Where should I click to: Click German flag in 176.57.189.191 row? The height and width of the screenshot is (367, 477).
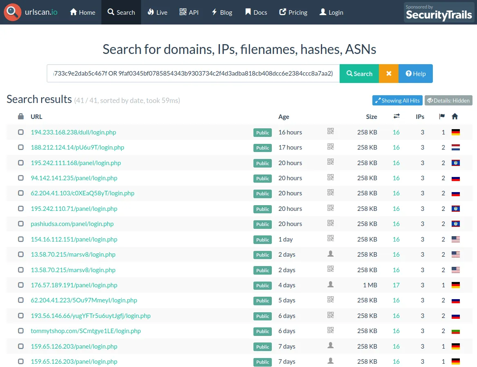point(455,285)
